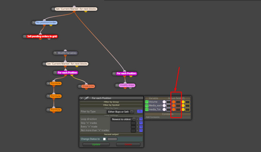261x152 pixels.
Task: Click number badge 80 on Set Current Market block
Action: 53,9
